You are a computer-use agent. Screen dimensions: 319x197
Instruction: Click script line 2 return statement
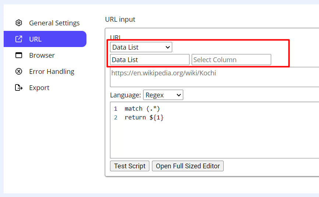(x=144, y=118)
